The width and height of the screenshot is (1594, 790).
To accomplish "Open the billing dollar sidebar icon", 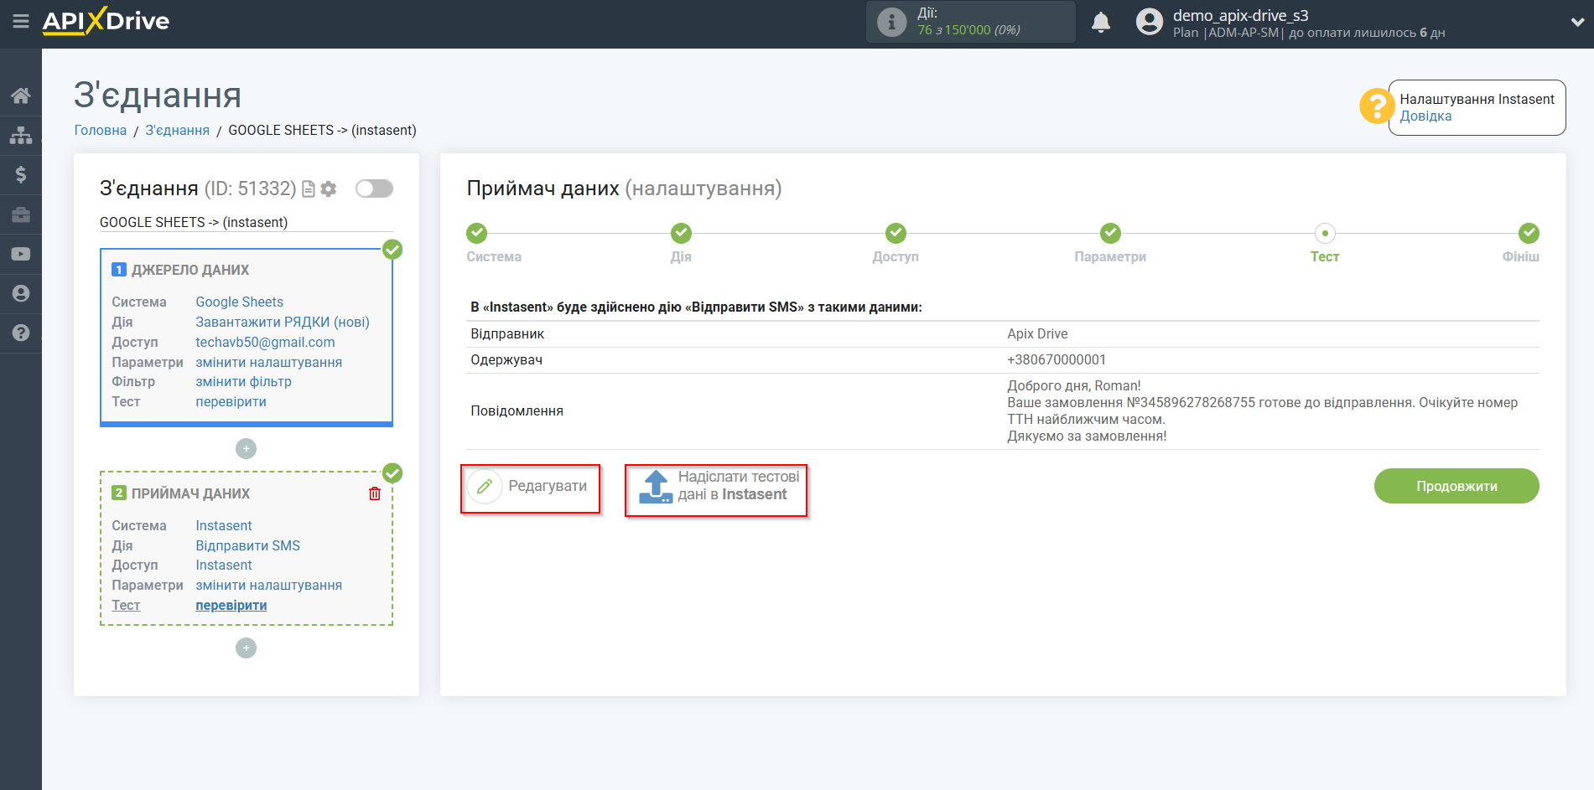I will tap(21, 174).
